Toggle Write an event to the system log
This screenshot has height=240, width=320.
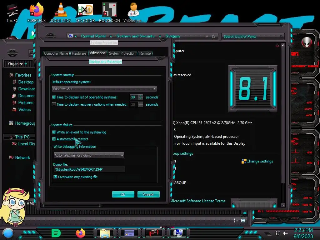(x=54, y=132)
